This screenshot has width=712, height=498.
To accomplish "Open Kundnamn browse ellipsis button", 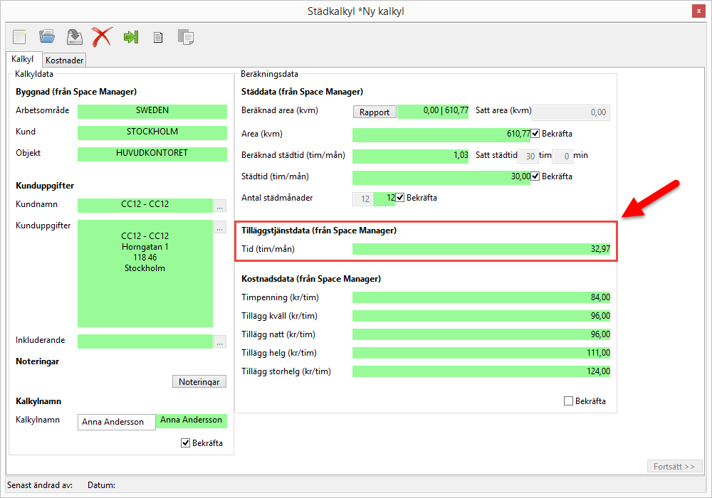I will (220, 206).
